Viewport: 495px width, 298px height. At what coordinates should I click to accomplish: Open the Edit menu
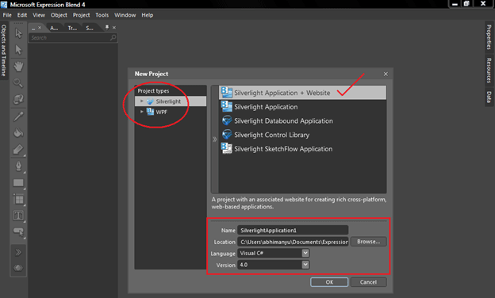[22, 15]
